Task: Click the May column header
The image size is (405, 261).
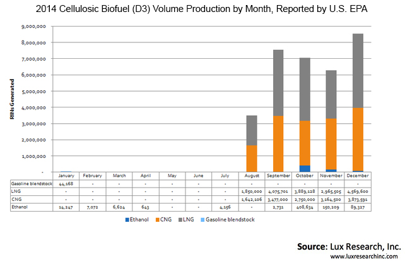Action: [x=172, y=176]
